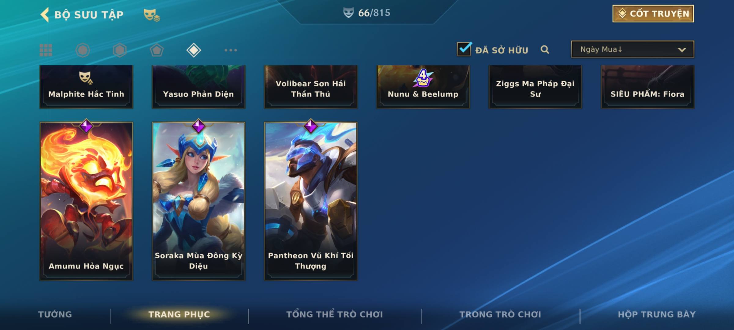The image size is (734, 330).
Task: Select the all-skins grid filter icon
Action: [46, 50]
